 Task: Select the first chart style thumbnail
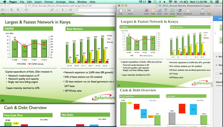click(x=221, y=28)
